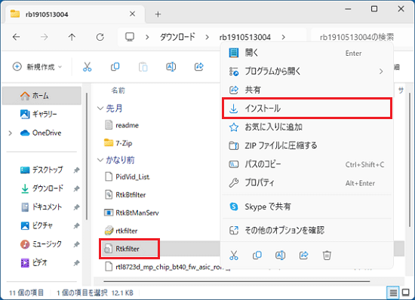Click the Paste icon in the toolbar
The height and width of the screenshot is (300, 415).
(x=143, y=67)
